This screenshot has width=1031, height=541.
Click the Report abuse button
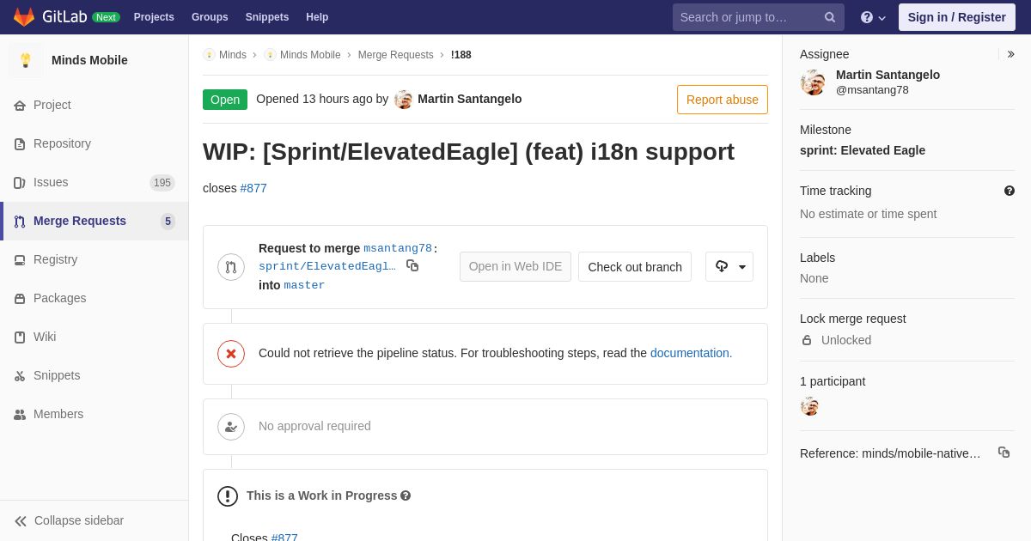[722, 100]
